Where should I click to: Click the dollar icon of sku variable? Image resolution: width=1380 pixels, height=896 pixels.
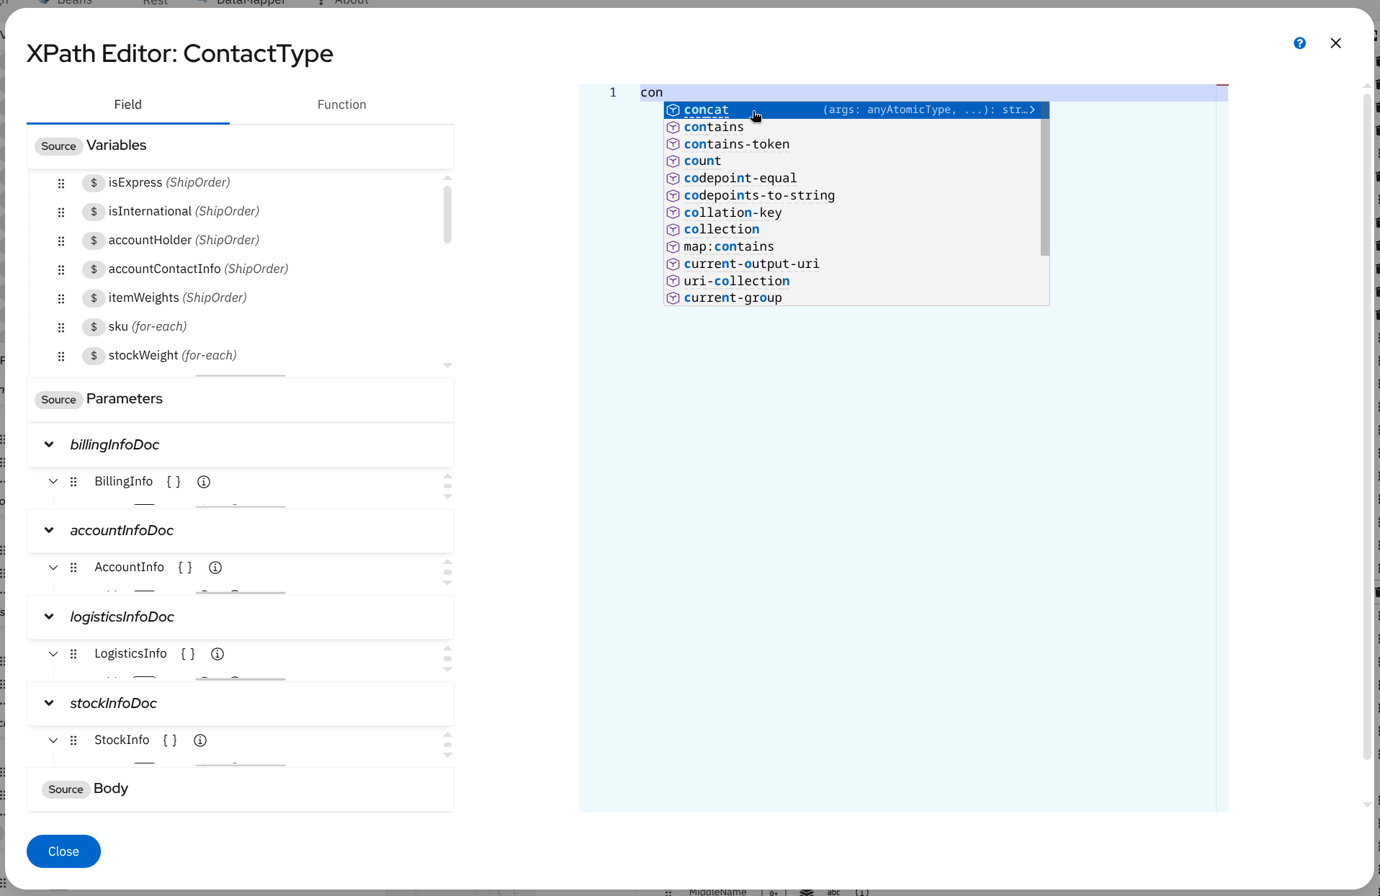[x=94, y=327]
